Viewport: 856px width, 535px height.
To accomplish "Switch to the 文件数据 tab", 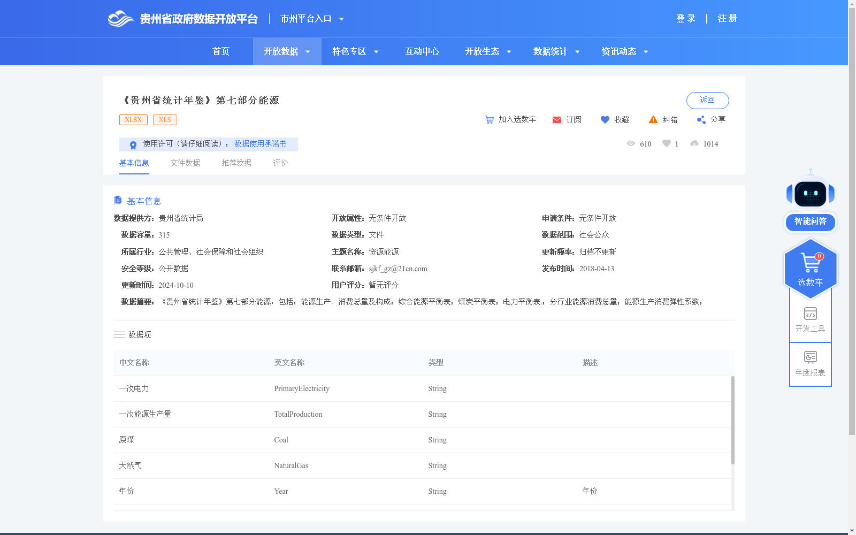I will (185, 163).
